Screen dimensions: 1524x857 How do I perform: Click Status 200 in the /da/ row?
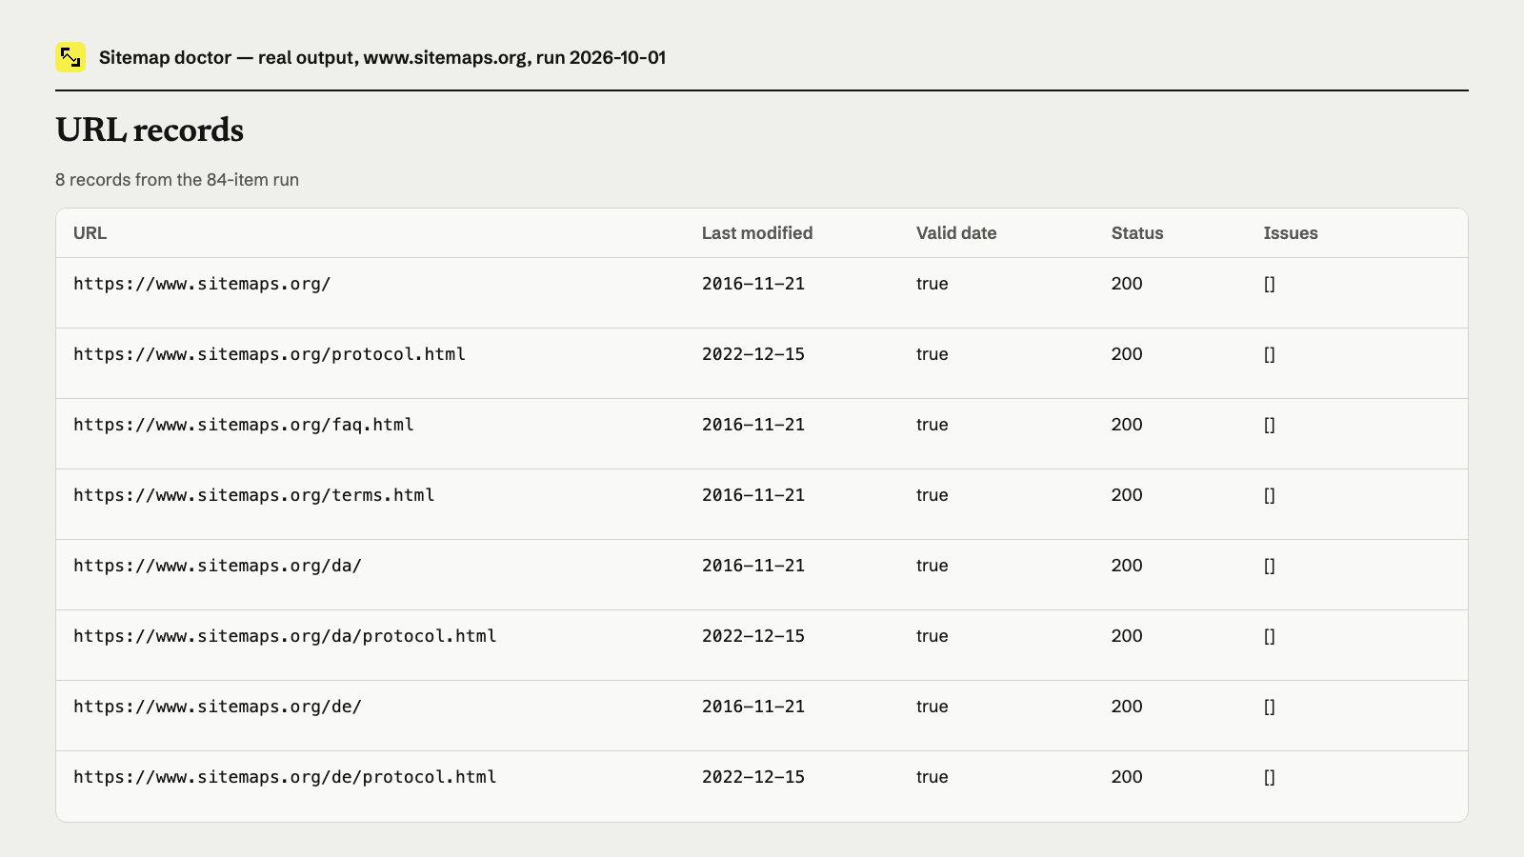pyautogui.click(x=1127, y=566)
